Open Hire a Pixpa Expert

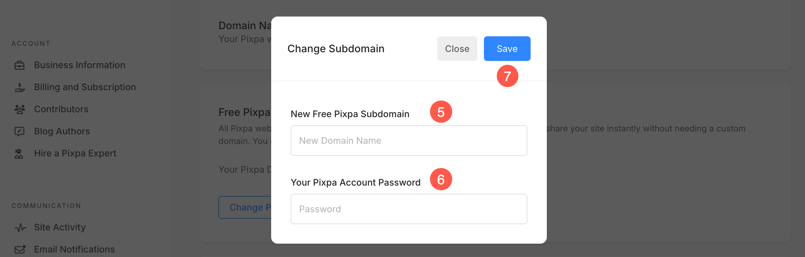pos(75,153)
